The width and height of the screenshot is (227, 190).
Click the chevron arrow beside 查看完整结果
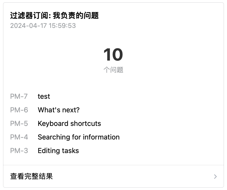coord(215,176)
